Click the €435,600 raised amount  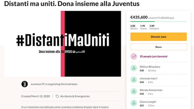pyautogui.click(x=139, y=17)
